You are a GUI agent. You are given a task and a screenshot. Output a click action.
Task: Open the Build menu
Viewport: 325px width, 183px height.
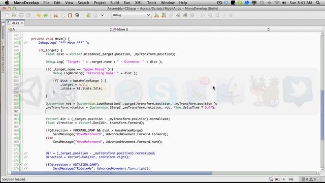[x=115, y=3]
